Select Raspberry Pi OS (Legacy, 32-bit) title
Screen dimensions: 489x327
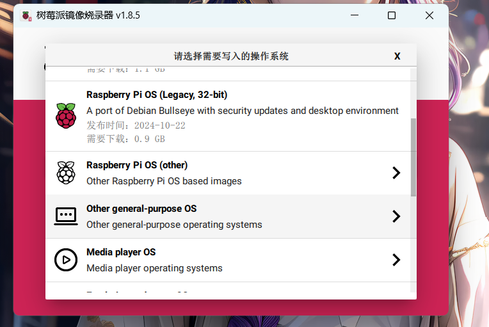pos(157,95)
